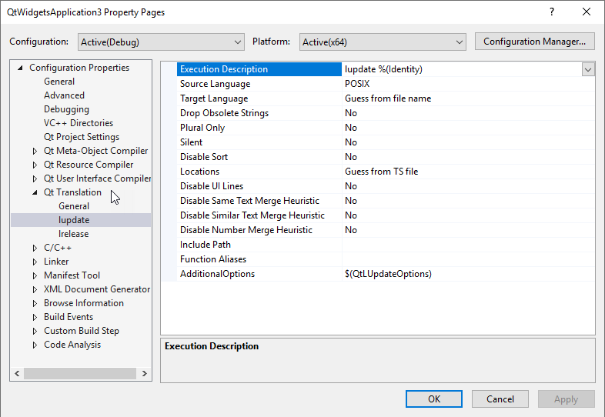Click the help question mark button
The height and width of the screenshot is (417, 605).
coord(552,12)
